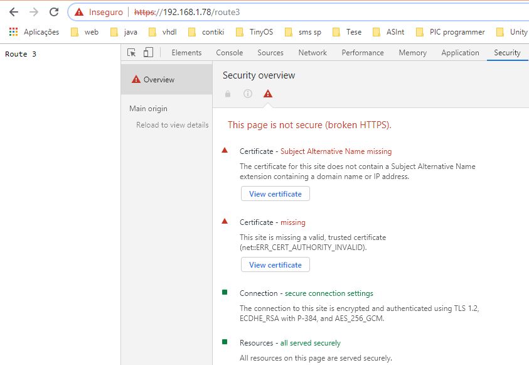Go back using browser back arrow

(x=14, y=12)
